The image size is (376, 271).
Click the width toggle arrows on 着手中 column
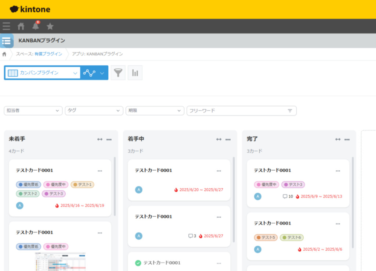coord(219,139)
